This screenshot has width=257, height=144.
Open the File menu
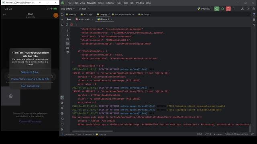click(69, 3)
